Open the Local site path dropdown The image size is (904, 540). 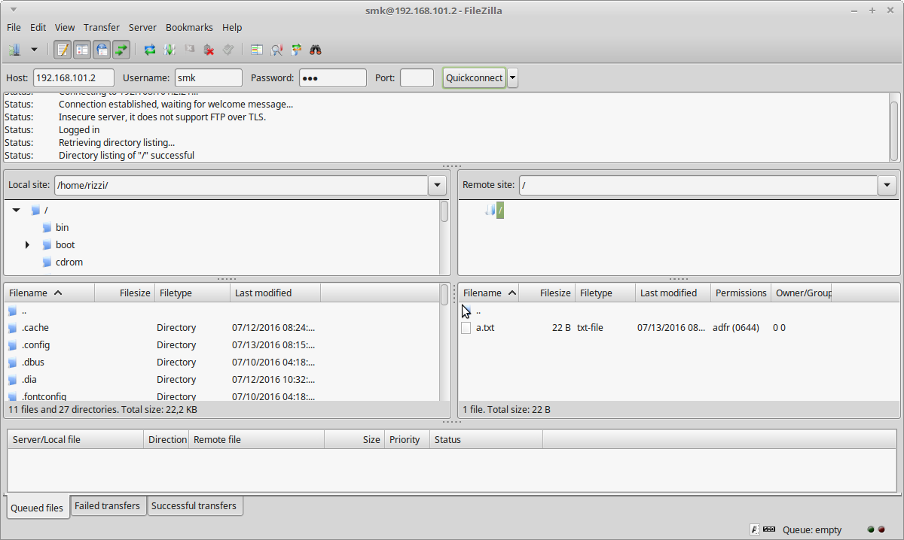438,185
